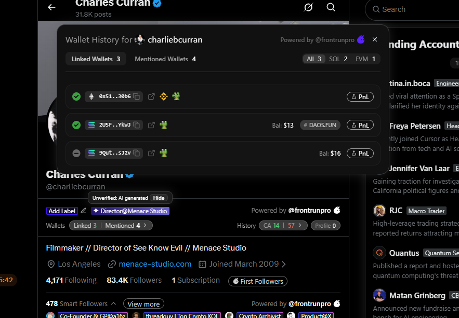
Task: Open Freya Petersen trending account
Action: (x=415, y=126)
